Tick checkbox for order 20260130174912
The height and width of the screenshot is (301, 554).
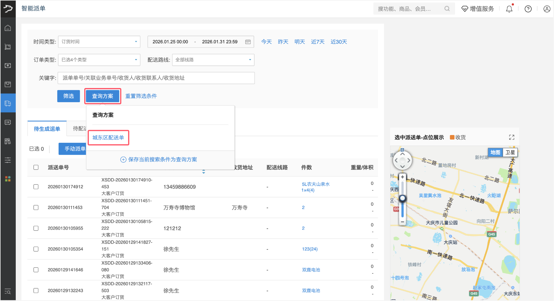point(36,187)
